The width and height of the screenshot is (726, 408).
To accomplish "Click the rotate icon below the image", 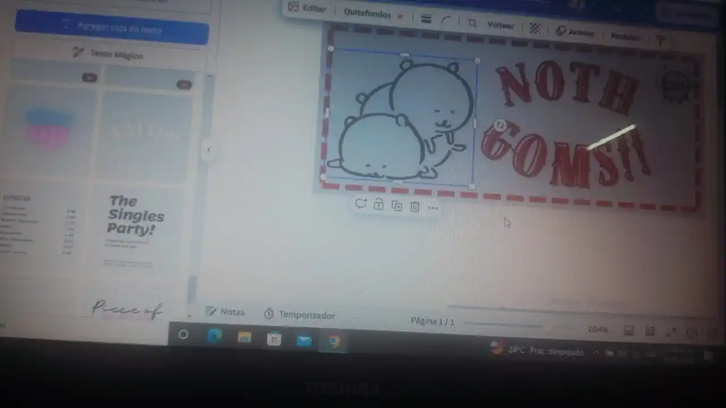I will 361,204.
